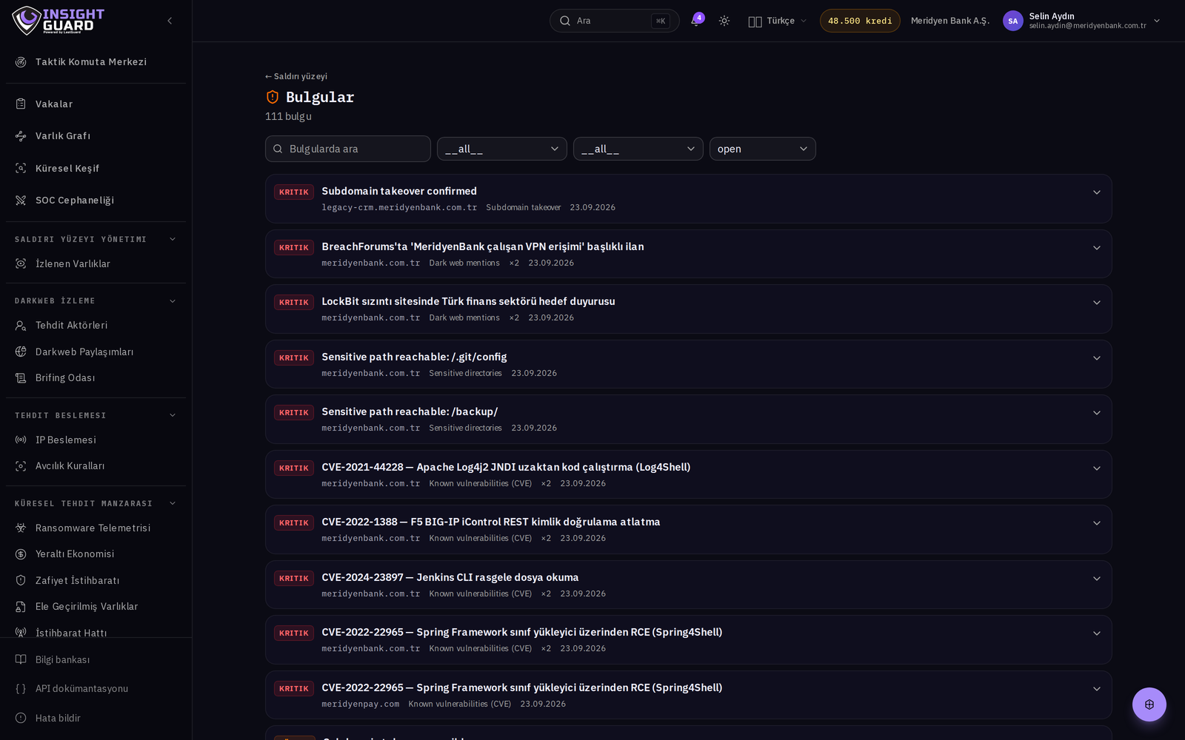Viewport: 1185px width, 740px height.
Task: Click the Varlık Grafı sidebar icon
Action: (21, 136)
